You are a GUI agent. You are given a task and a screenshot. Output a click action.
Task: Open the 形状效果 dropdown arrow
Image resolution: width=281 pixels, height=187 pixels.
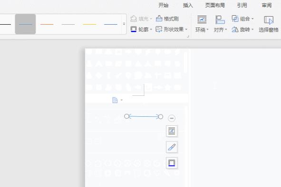(x=186, y=29)
